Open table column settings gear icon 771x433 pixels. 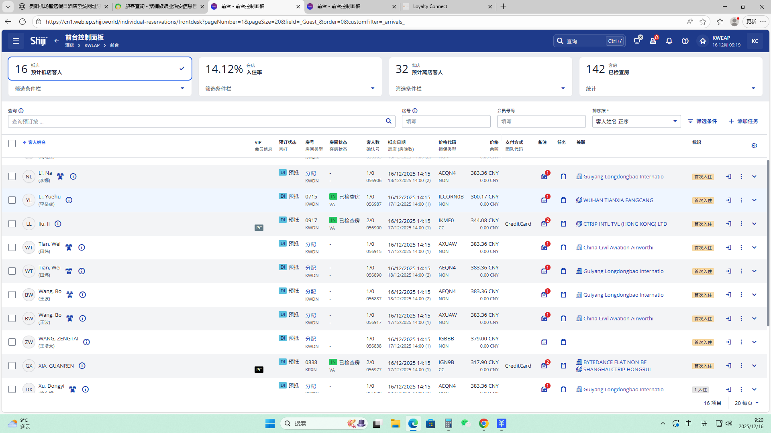click(754, 146)
